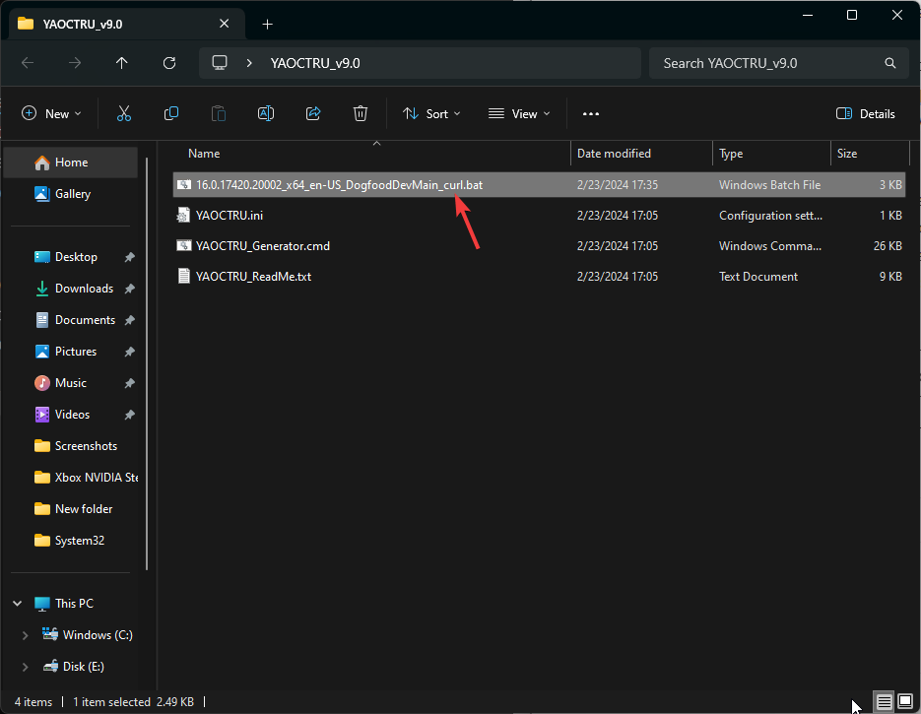
Task: Click the Copy icon in toolbar
Action: pos(171,113)
